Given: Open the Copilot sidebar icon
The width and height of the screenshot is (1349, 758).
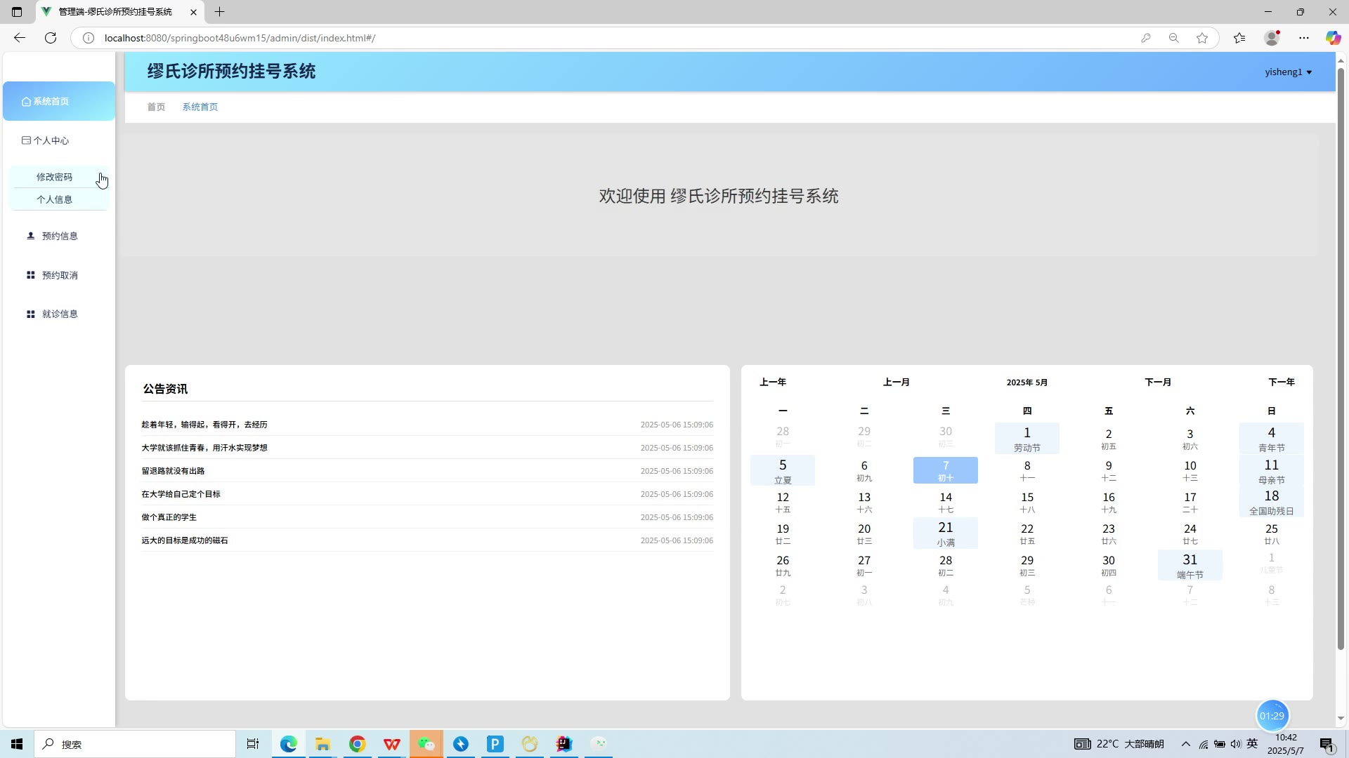Looking at the screenshot, I should pos(1332,38).
